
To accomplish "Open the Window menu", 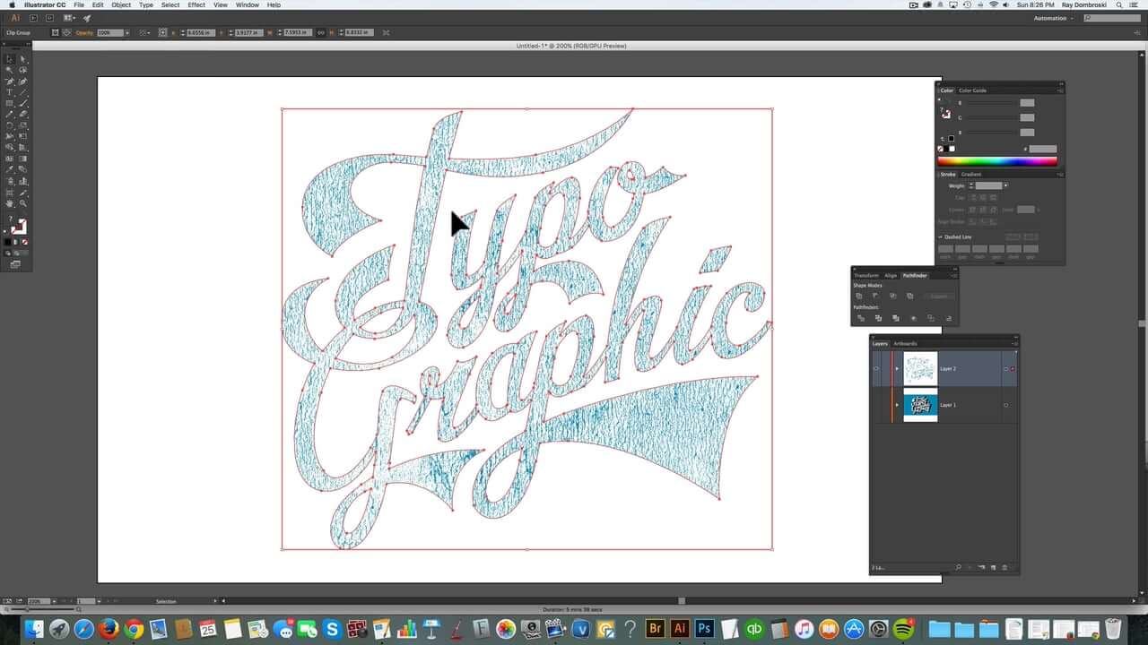I will (x=248, y=4).
